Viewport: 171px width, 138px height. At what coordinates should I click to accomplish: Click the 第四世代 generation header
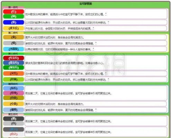pos(13,84)
